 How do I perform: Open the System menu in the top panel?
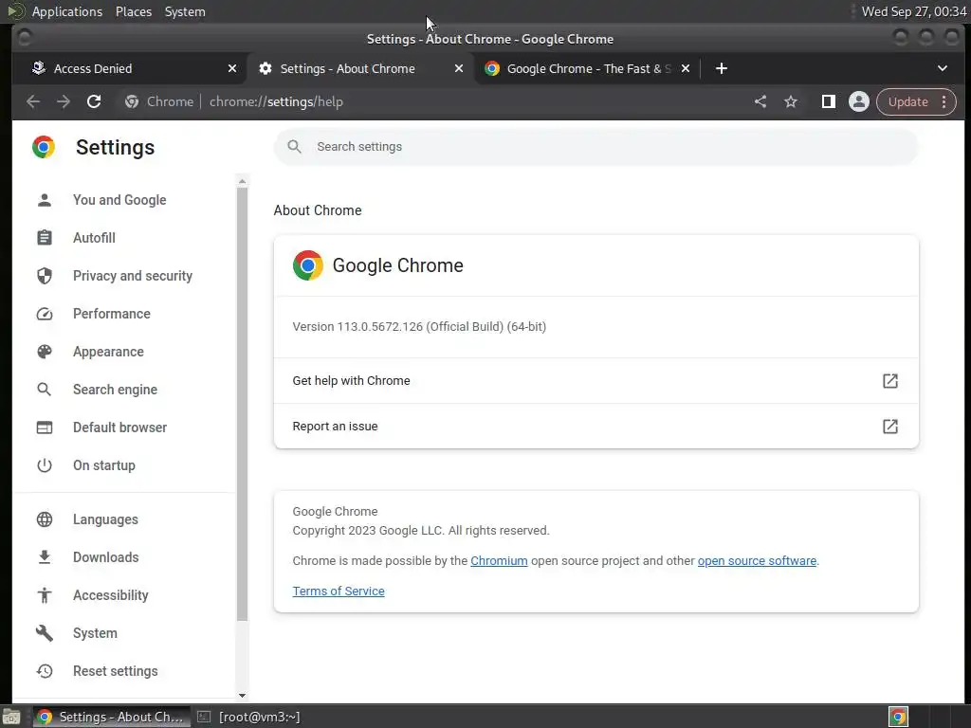coord(185,11)
